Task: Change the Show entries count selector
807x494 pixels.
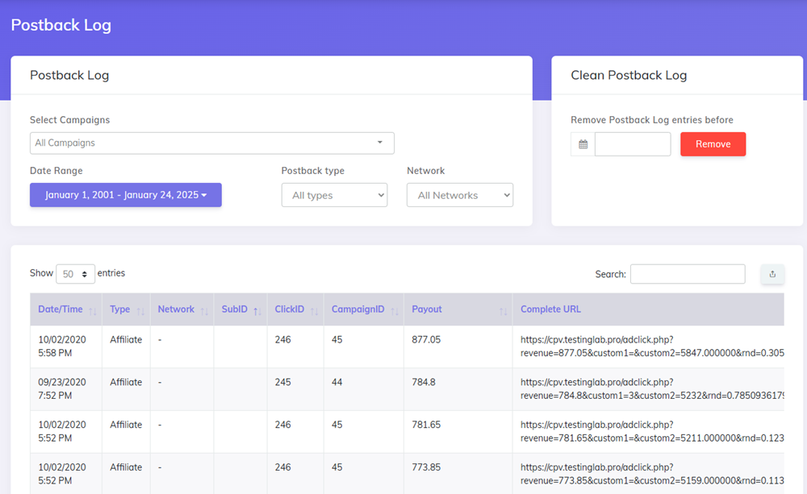Action: click(75, 274)
